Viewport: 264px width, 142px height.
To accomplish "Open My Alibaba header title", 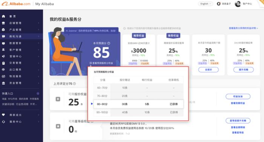I will pos(45,4).
